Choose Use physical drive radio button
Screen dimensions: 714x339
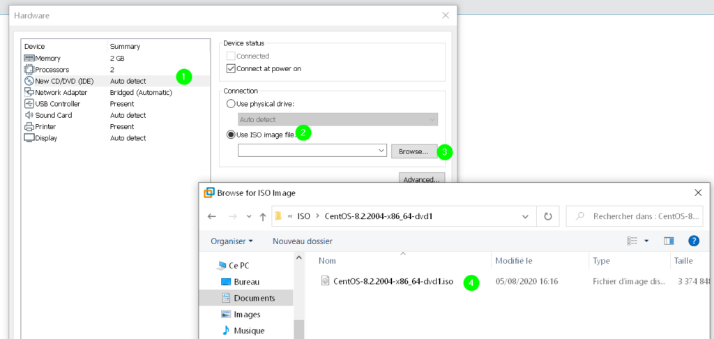point(231,104)
